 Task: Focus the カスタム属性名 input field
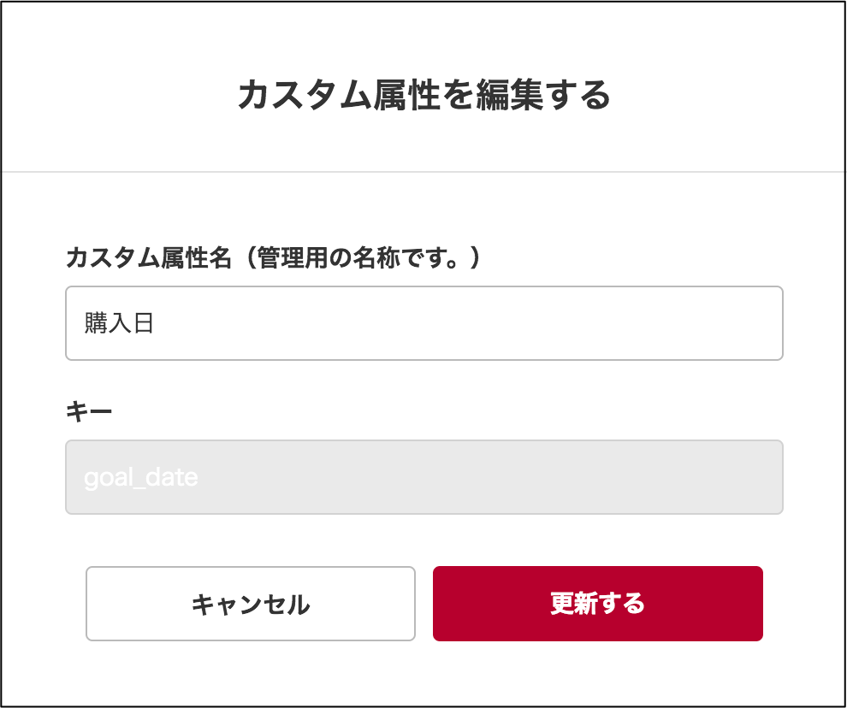[424, 323]
